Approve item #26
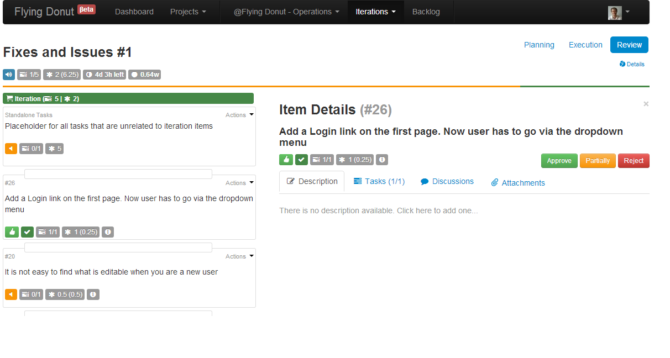Image resolution: width=670 pixels, height=358 pixels. (x=559, y=161)
